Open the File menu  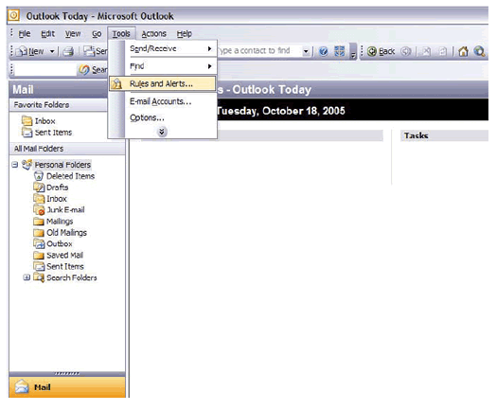25,33
